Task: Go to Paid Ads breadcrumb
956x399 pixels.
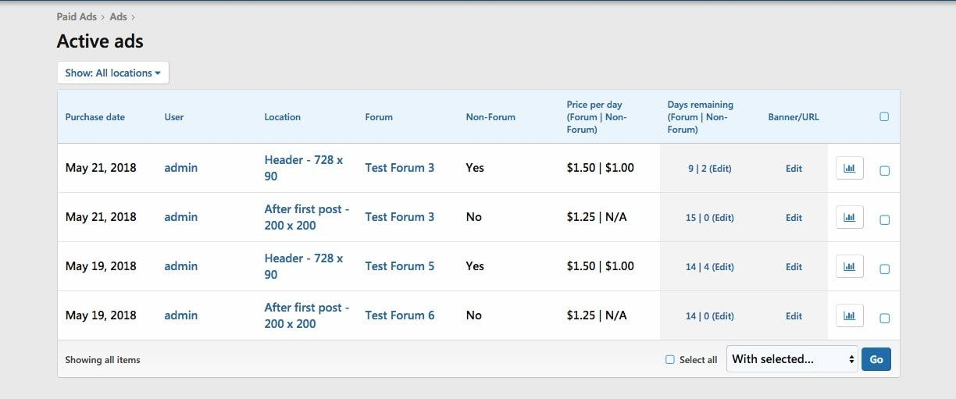Action: pyautogui.click(x=77, y=16)
